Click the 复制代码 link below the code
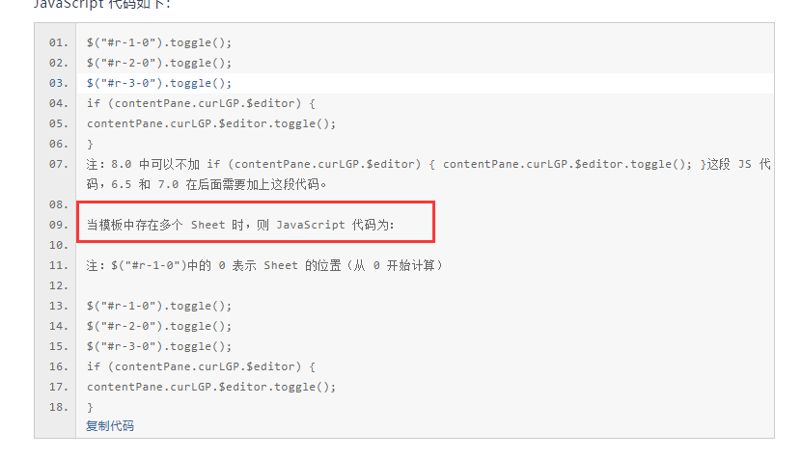Image resolution: width=802 pixels, height=459 pixels. [x=110, y=426]
